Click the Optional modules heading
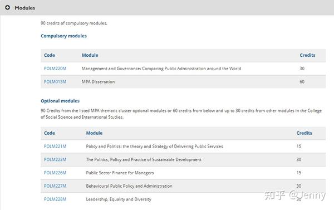The height and width of the screenshot is (210, 334). (x=60, y=101)
